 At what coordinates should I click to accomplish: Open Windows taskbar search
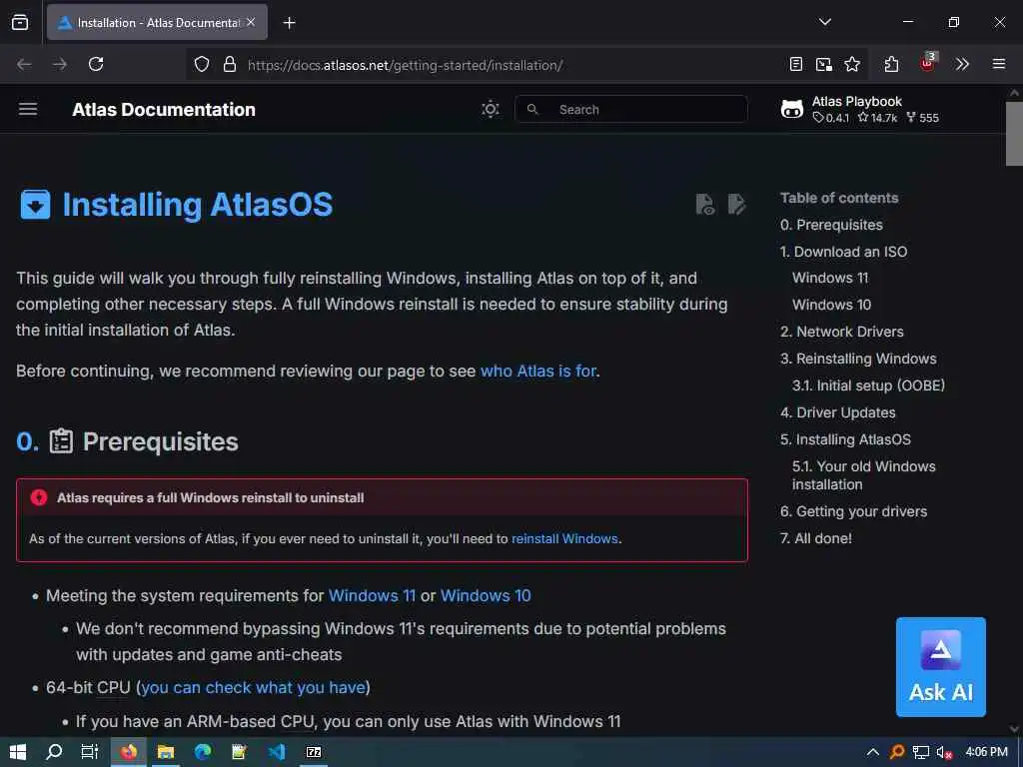click(54, 752)
